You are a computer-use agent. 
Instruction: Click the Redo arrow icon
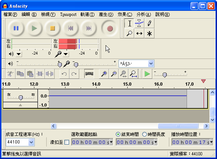pyautogui.click(x=74, y=74)
